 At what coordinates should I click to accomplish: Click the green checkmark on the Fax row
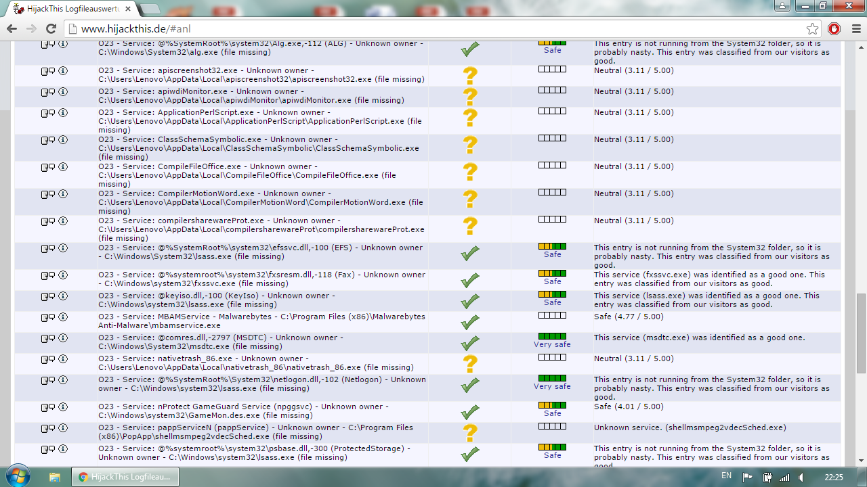470,280
